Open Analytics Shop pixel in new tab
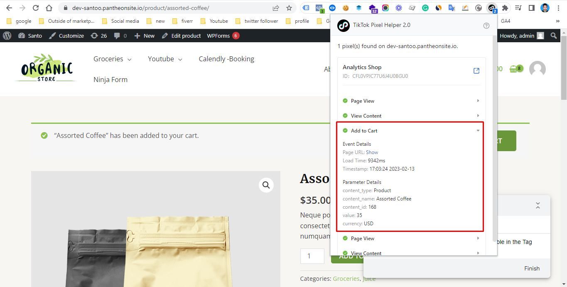Viewport: 567px width, 287px height. point(476,71)
